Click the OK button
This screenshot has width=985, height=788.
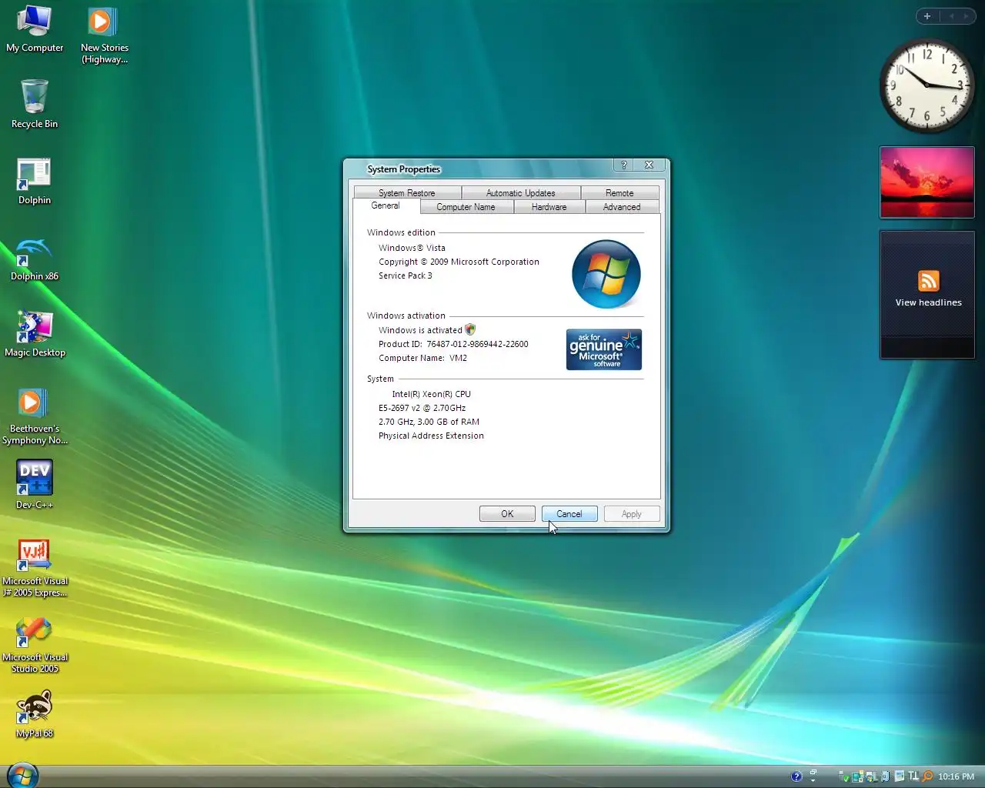point(507,514)
